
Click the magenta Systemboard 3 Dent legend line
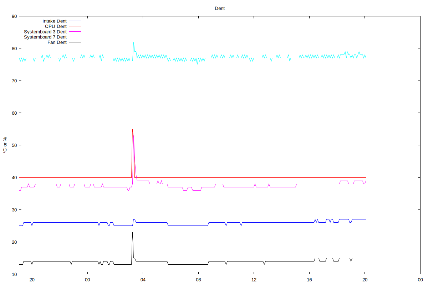point(75,32)
